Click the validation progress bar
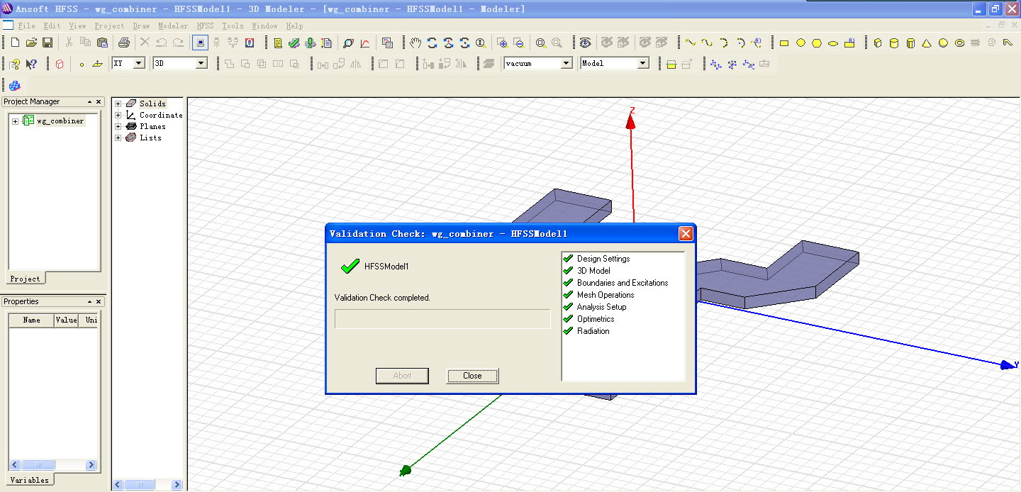Image resolution: width=1021 pixels, height=492 pixels. (442, 319)
